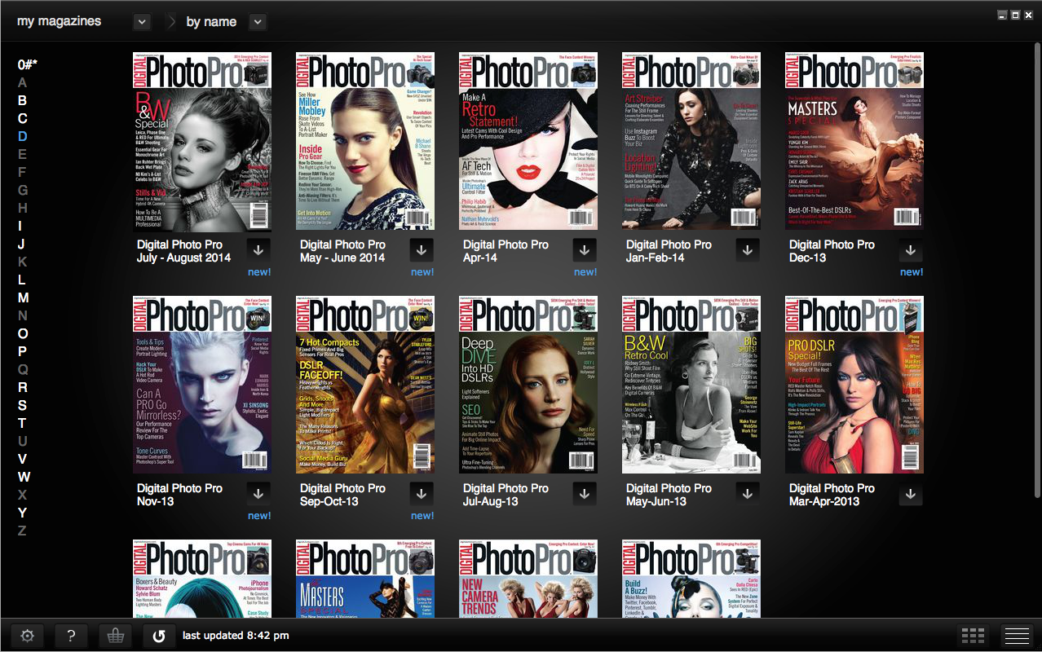
Task: Jump to letter M in index
Action: coord(24,297)
